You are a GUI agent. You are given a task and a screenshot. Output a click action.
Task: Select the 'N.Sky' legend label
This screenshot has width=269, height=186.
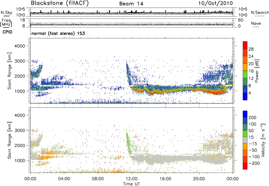click(x=6, y=12)
